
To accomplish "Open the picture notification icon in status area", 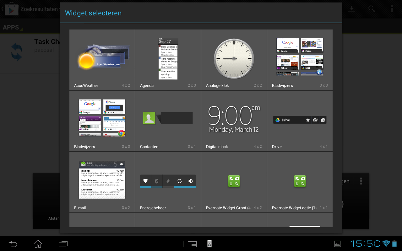I will 338,244.
